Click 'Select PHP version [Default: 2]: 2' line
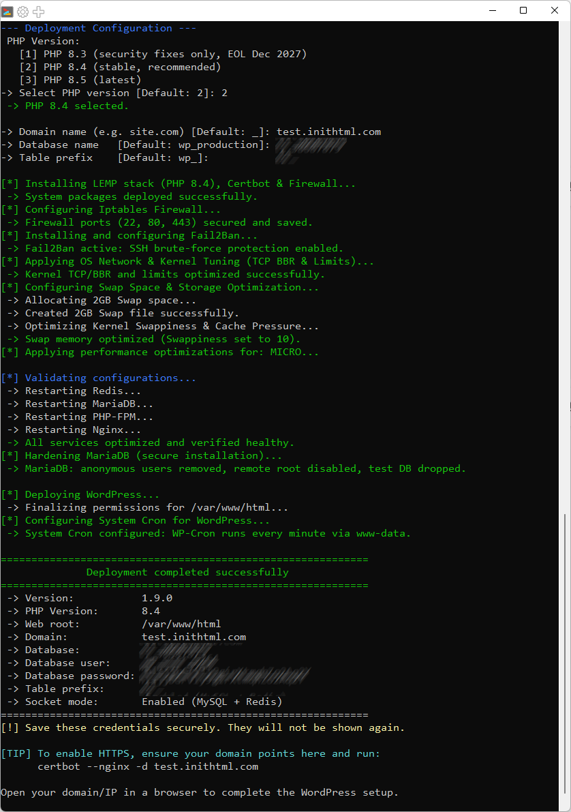 click(x=114, y=93)
